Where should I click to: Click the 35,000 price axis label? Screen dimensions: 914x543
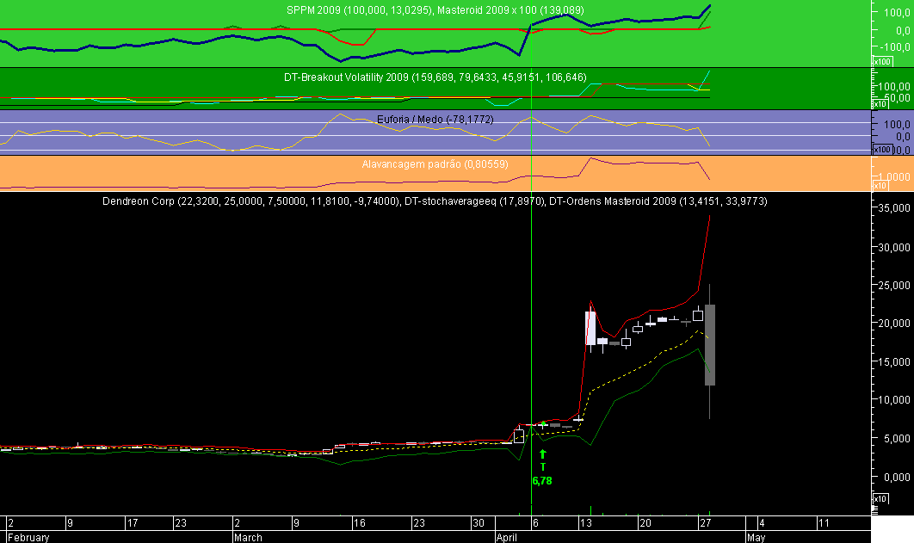(x=894, y=208)
